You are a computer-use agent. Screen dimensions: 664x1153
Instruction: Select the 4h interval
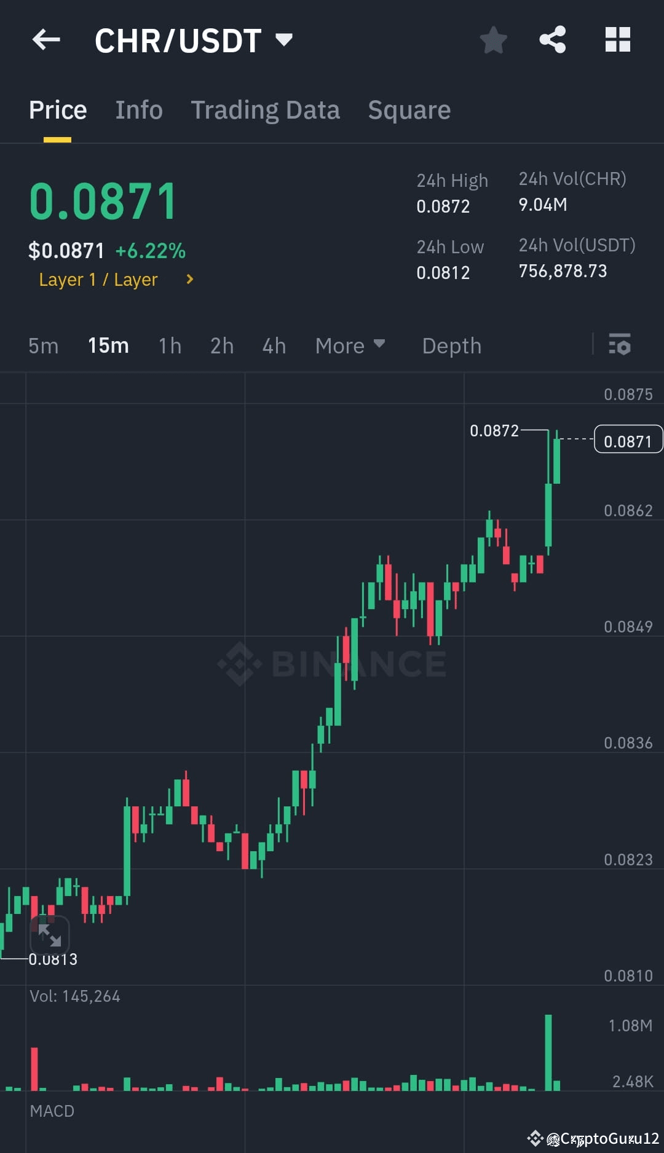point(274,345)
